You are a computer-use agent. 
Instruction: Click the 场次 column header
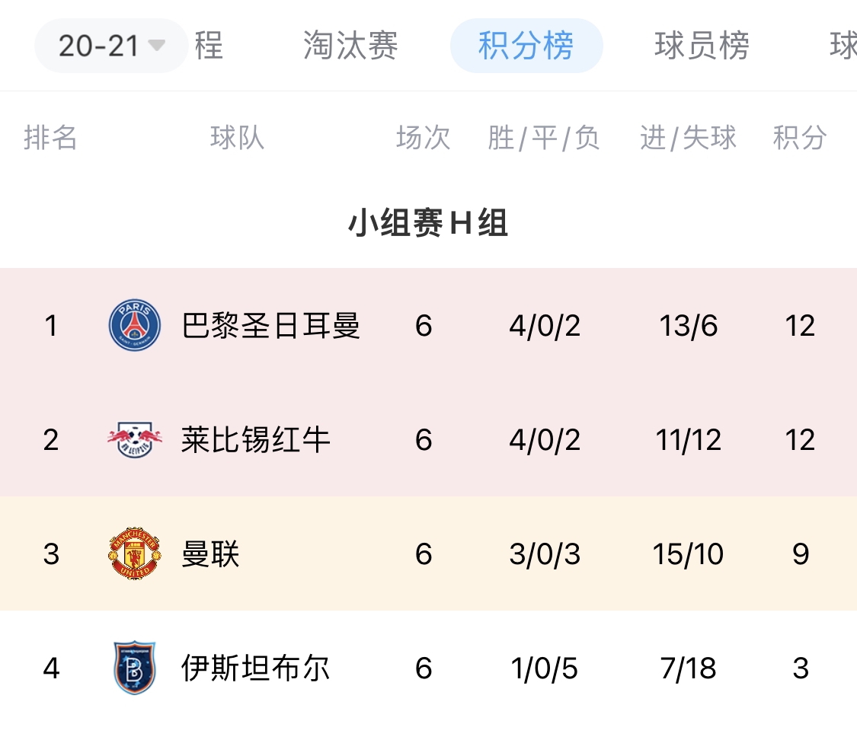423,138
